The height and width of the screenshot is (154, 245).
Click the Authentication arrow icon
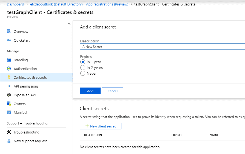[9, 69]
